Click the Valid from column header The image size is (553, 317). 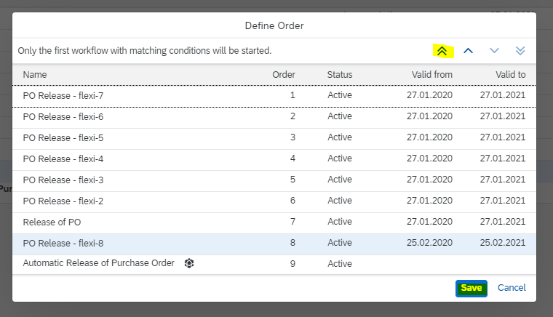431,75
